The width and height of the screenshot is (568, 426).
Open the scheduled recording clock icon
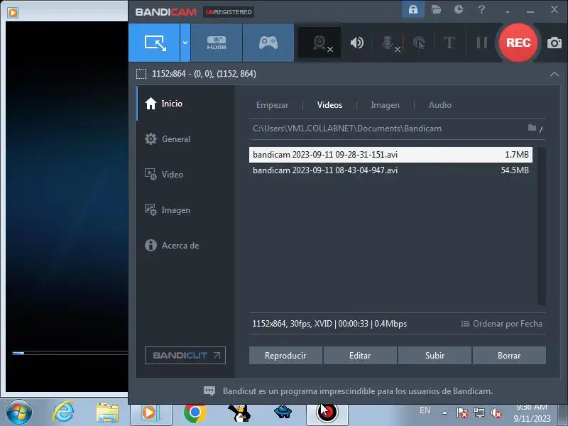[x=459, y=9]
